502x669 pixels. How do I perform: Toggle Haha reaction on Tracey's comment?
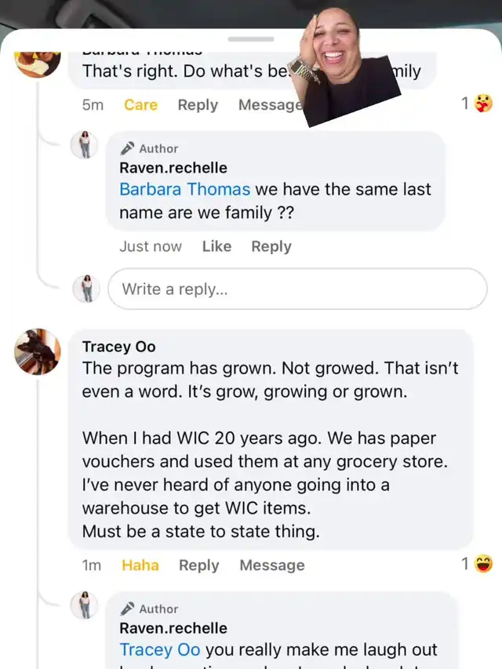(x=140, y=565)
